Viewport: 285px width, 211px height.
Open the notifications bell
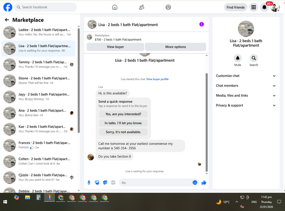pyautogui.click(x=264, y=7)
